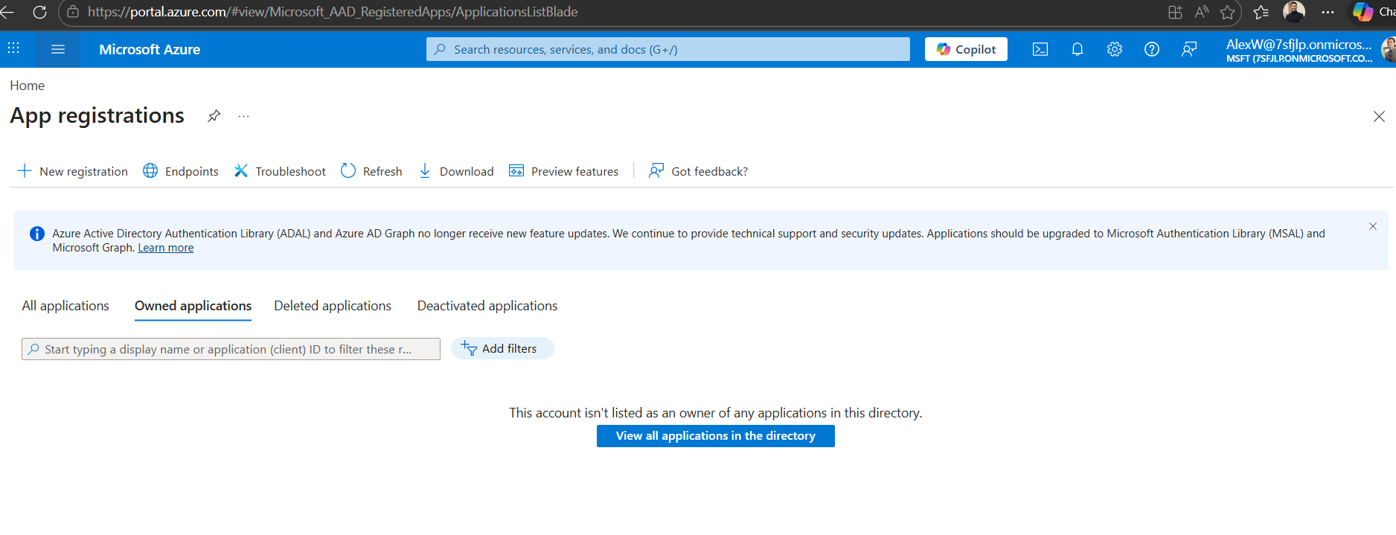Click the toolbar Refresh command
This screenshot has width=1396, height=535.
(371, 171)
